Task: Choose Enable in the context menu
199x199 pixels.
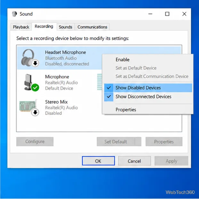Action: [122, 60]
